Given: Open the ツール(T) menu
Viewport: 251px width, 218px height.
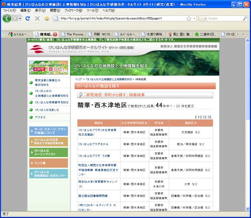Looking at the screenshot, I should (x=92, y=10).
